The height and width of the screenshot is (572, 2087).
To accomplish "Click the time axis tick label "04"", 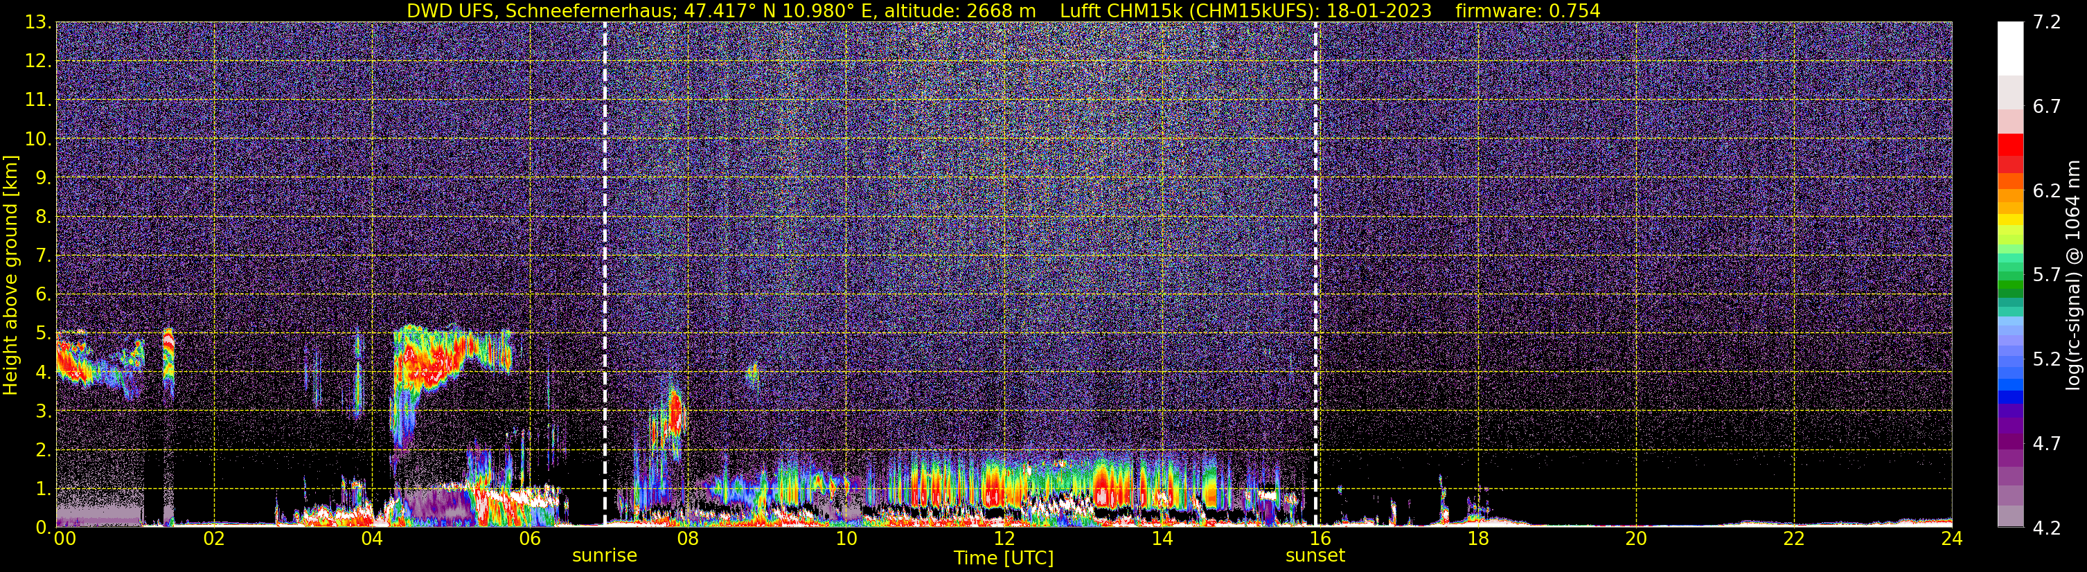I will pos(372,539).
